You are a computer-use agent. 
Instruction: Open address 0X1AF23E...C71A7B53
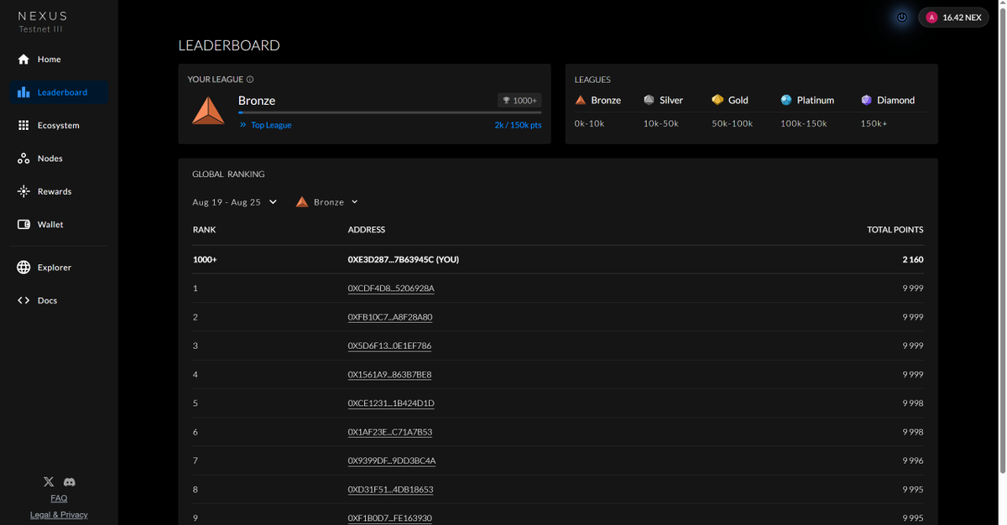point(390,432)
